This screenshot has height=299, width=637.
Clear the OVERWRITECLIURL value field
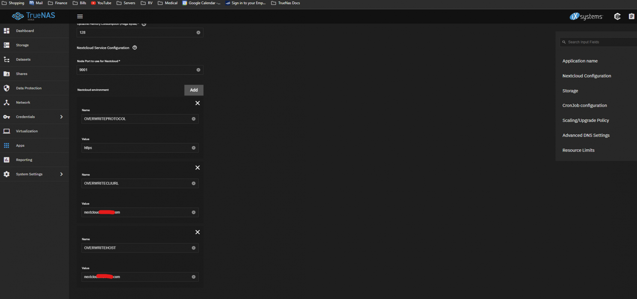point(194,212)
